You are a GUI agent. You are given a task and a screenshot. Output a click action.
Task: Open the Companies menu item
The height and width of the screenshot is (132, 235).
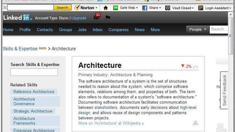click(118, 30)
